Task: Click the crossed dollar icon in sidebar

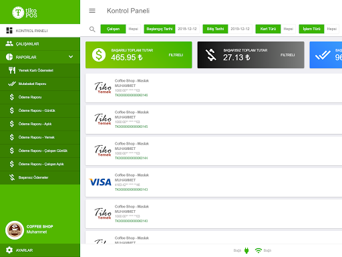Action: [x=12, y=177]
